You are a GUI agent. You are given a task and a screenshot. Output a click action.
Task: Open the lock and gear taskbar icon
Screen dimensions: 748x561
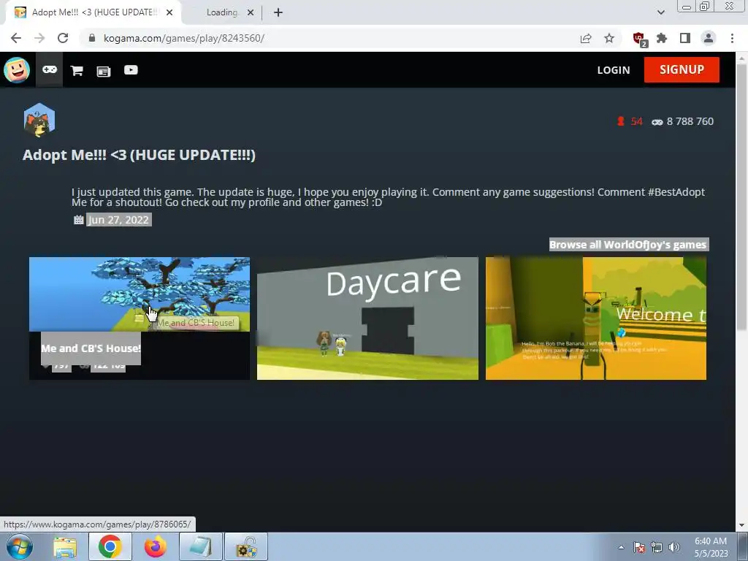[246, 546]
